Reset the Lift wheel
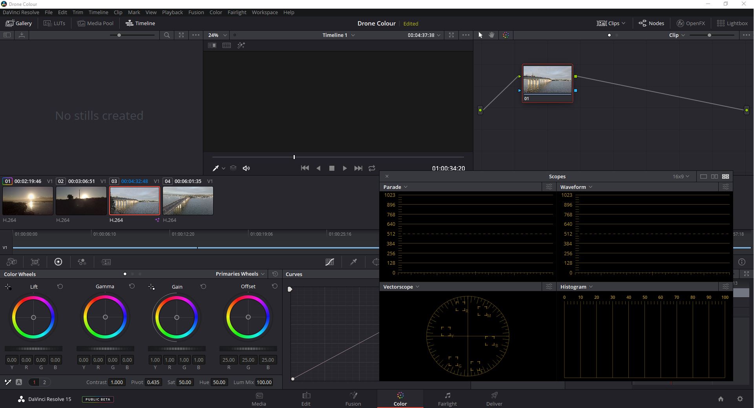The width and height of the screenshot is (754, 408). (60, 287)
